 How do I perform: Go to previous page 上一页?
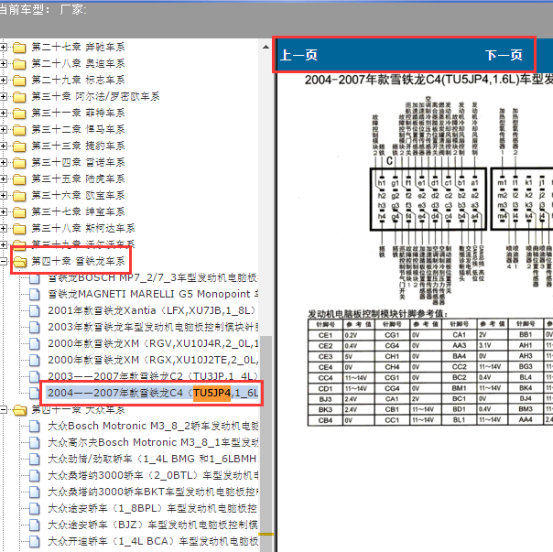(x=299, y=55)
